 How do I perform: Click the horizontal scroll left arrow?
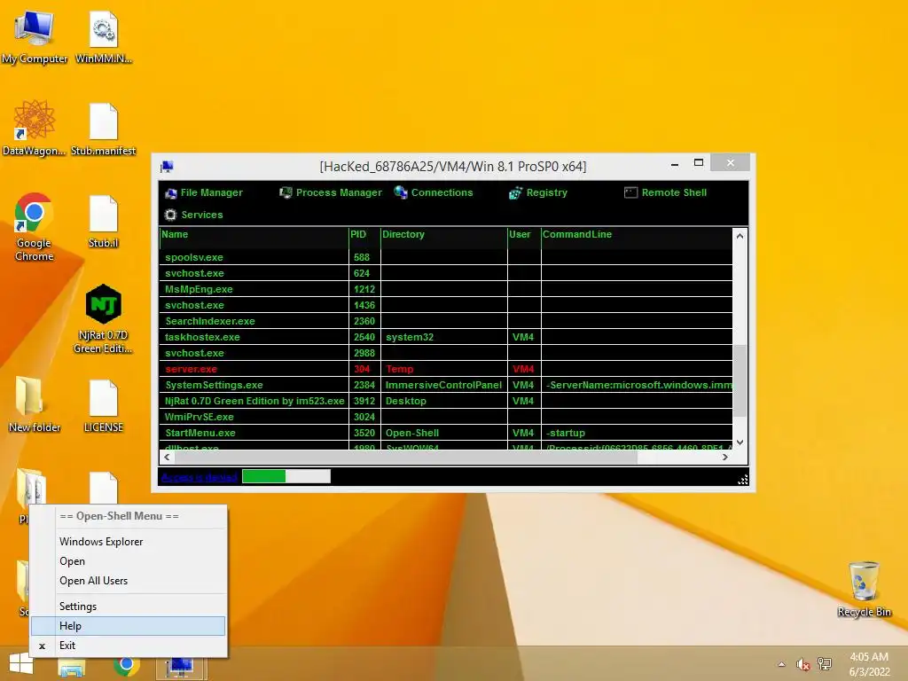167,457
